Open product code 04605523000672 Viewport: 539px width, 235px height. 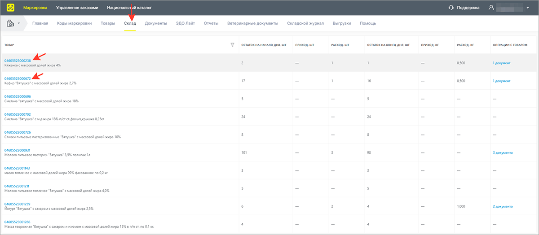[18, 78]
